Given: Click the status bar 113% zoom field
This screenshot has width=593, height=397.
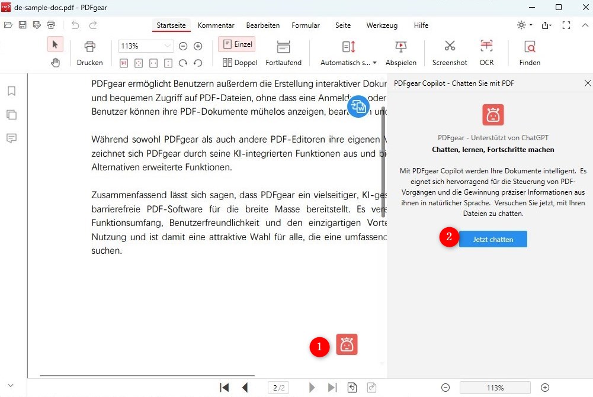Looking at the screenshot, I should [x=495, y=388].
